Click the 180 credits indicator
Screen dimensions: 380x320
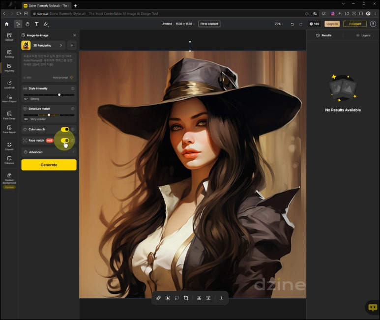314,24
